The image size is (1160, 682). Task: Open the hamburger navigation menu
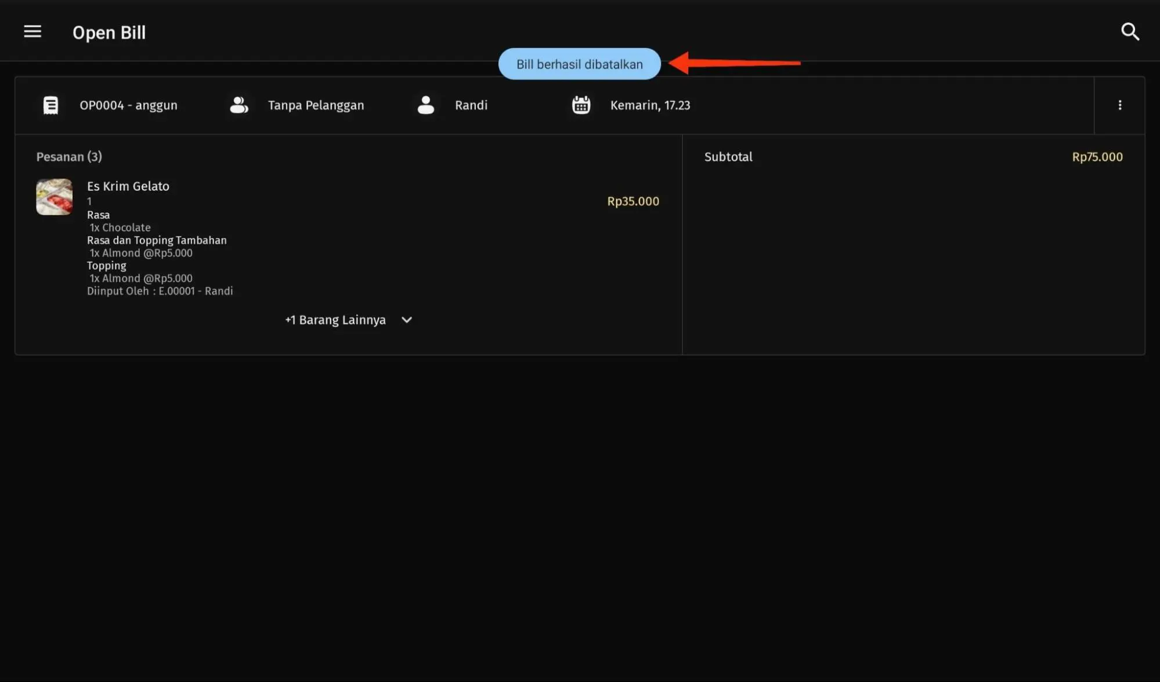click(32, 31)
